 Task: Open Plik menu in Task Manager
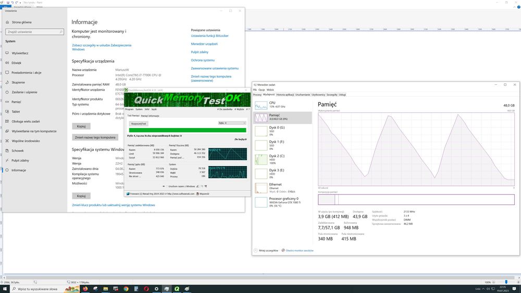point(255,90)
